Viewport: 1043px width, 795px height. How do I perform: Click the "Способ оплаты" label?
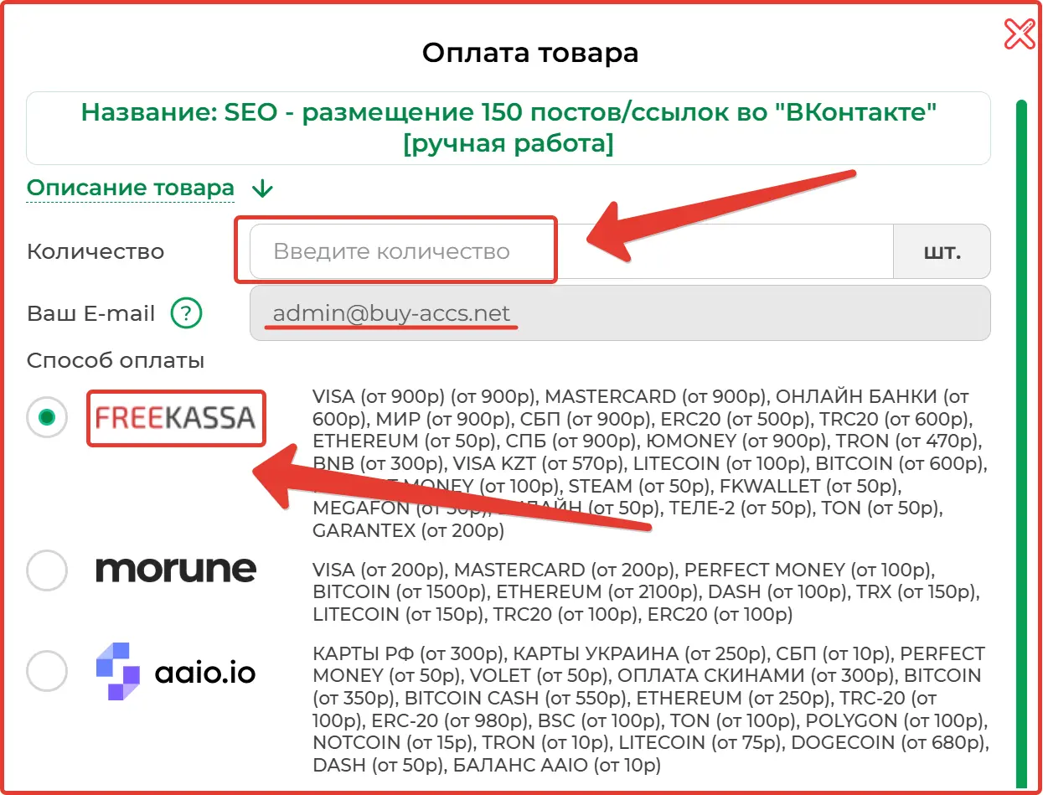(x=116, y=361)
